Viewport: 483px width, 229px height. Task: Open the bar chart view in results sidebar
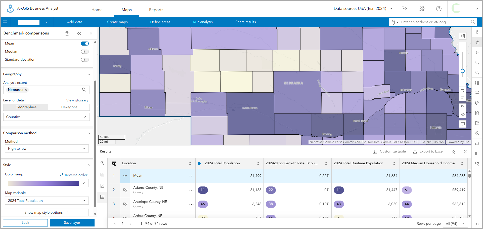pos(102,175)
